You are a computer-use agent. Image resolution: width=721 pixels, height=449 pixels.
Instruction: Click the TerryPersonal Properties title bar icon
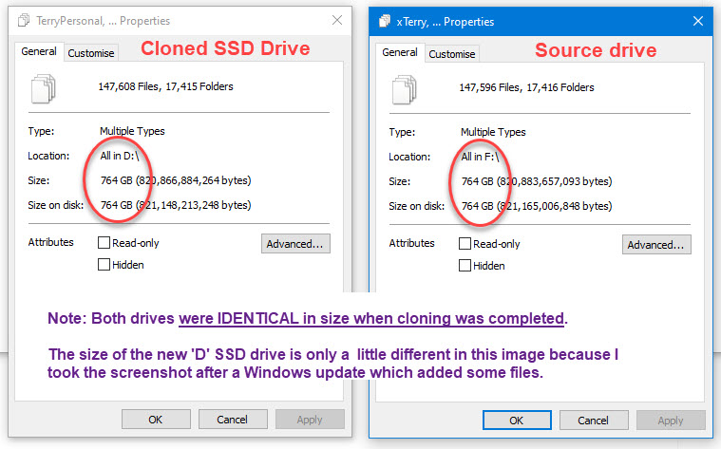coord(24,21)
